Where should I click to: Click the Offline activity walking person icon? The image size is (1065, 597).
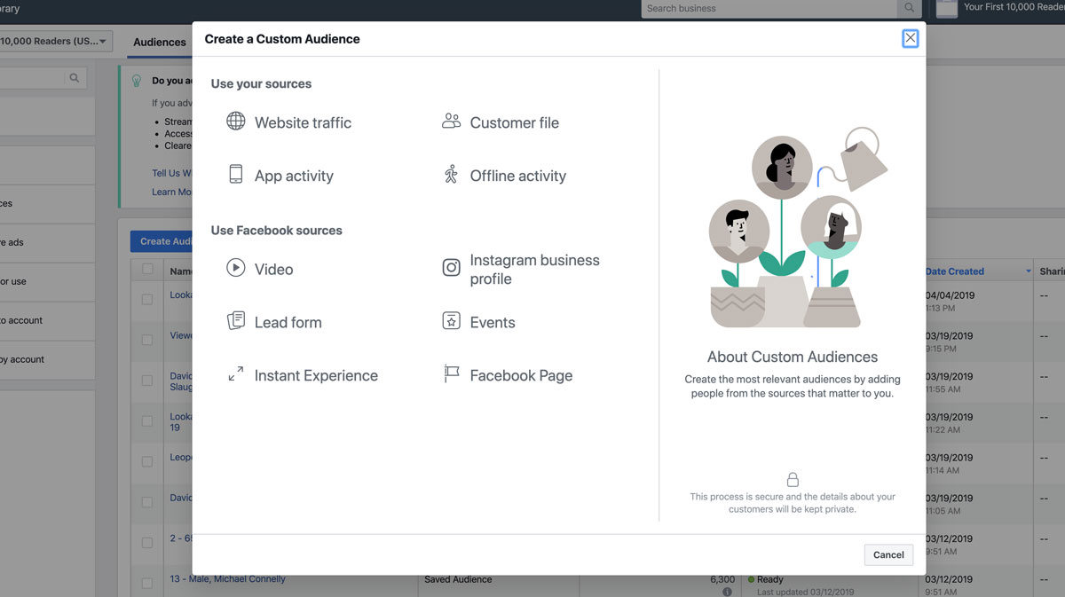point(451,174)
